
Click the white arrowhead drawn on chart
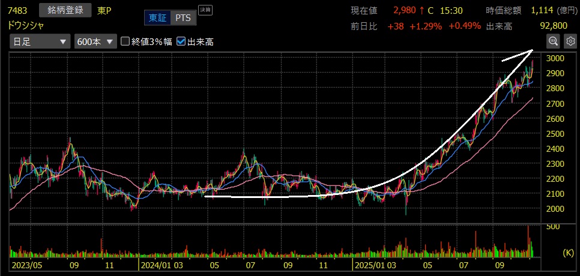click(x=531, y=52)
